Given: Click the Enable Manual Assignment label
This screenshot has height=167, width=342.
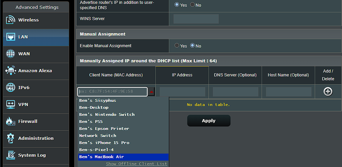Looking at the screenshot, I should click(x=106, y=46).
